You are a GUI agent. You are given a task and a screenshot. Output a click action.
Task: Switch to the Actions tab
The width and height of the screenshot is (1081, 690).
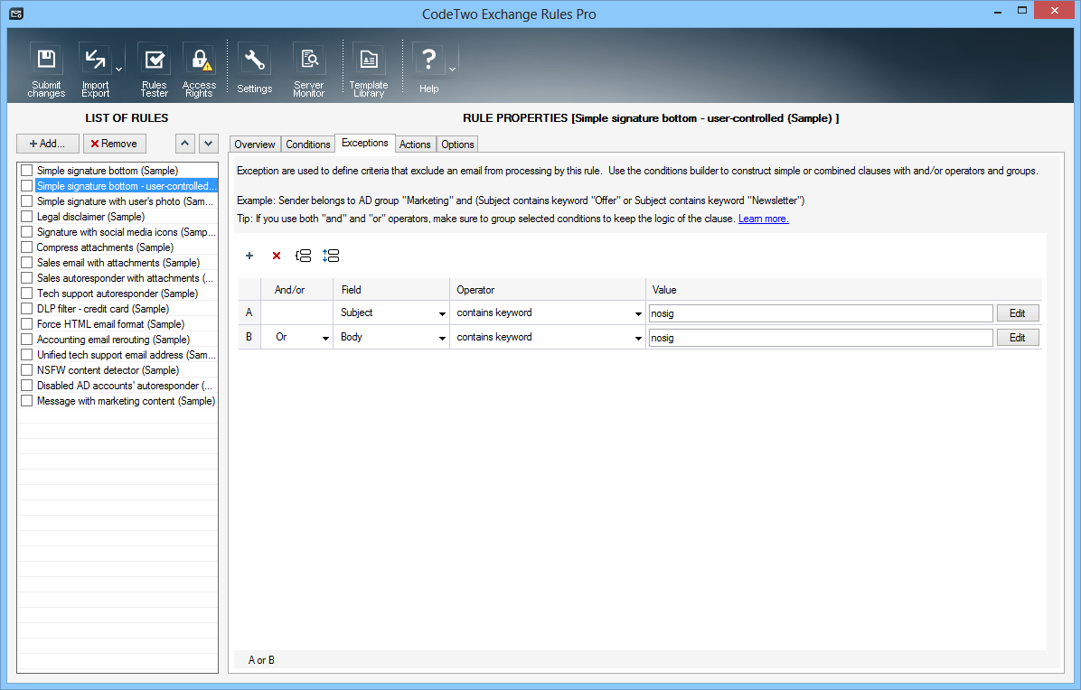tap(415, 144)
